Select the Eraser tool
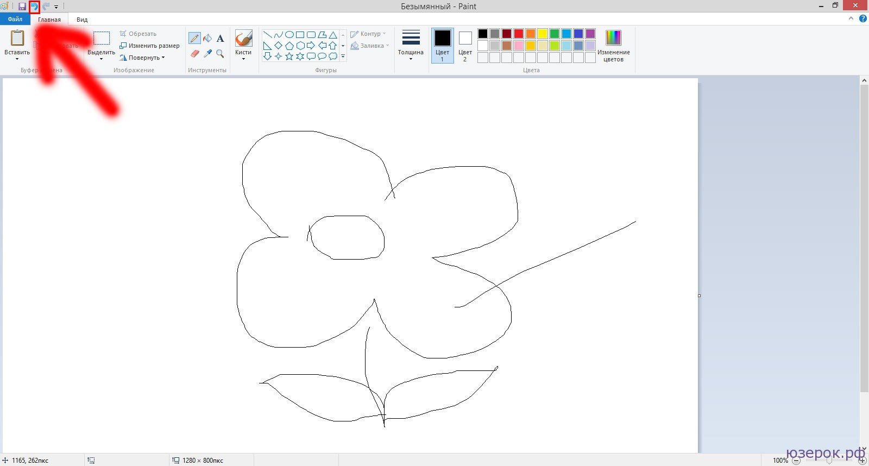This screenshot has width=869, height=466. click(194, 53)
